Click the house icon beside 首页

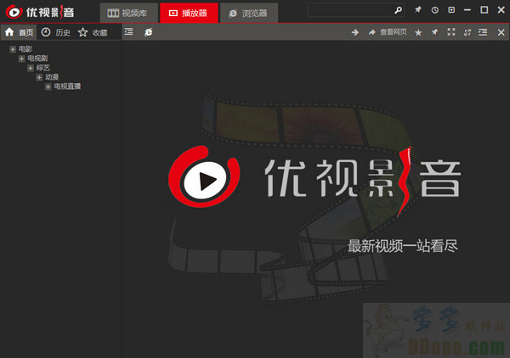(x=9, y=31)
